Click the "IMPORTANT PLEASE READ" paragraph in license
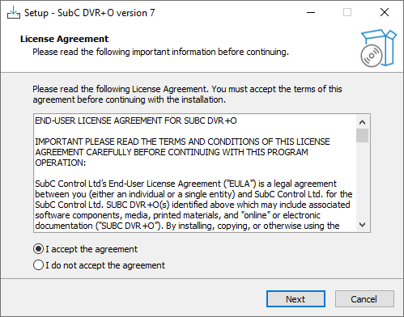Screen dimensions: 404x317 point(182,152)
